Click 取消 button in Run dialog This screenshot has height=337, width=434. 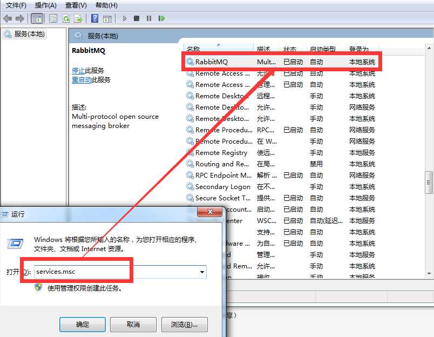click(133, 324)
